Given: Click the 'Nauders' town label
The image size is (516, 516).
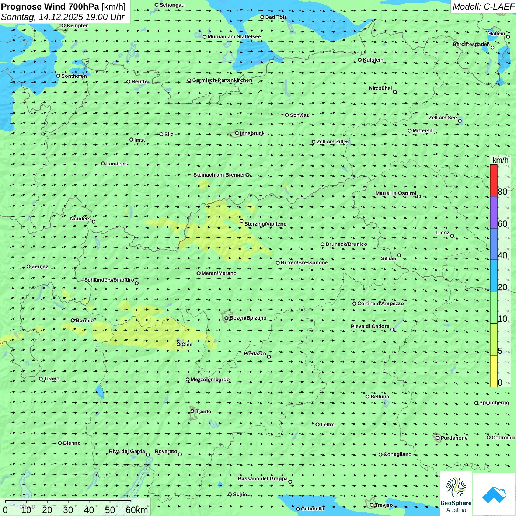Looking at the screenshot, I should pyautogui.click(x=80, y=219).
